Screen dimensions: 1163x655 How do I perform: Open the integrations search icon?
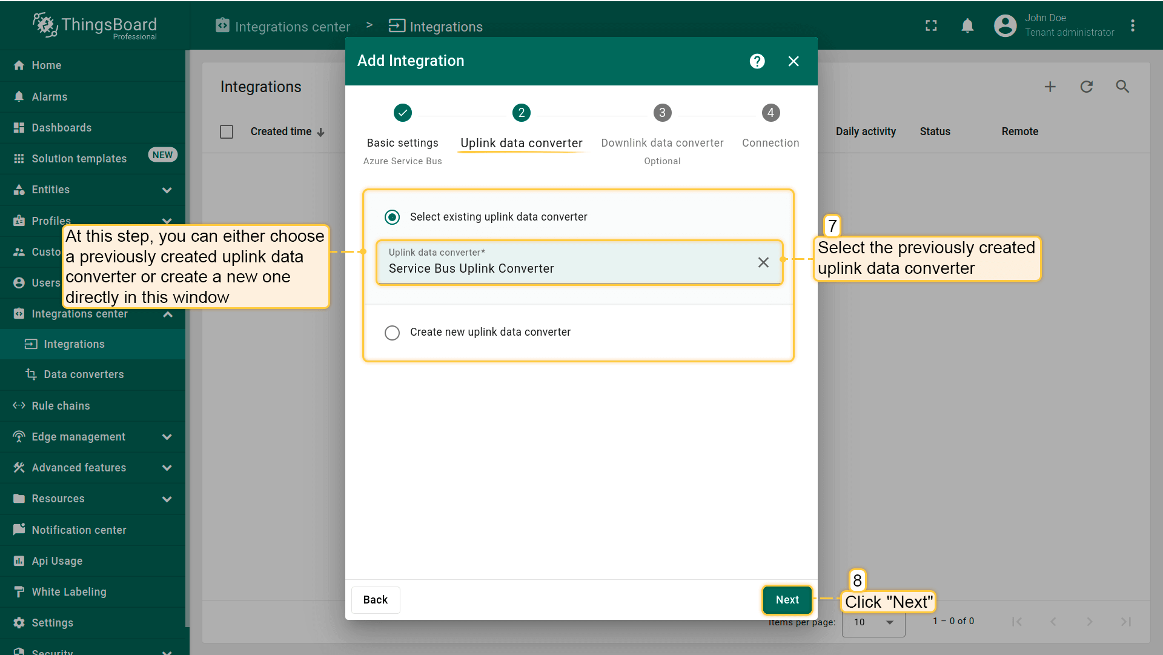[x=1122, y=87]
